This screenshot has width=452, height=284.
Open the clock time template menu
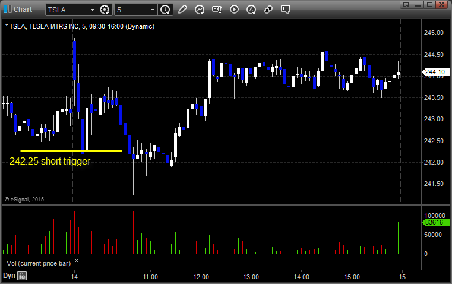tap(165, 10)
